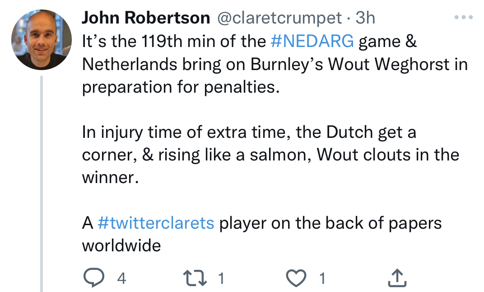The image size is (484, 292).
Task: Click the word 'winner.' in the tweet
Action: pos(109,177)
